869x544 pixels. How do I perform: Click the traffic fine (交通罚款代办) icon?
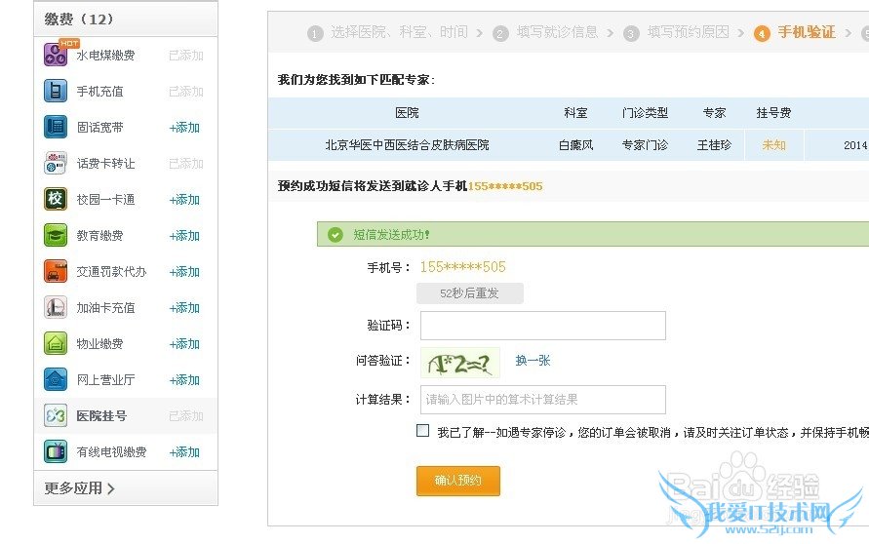[56, 271]
